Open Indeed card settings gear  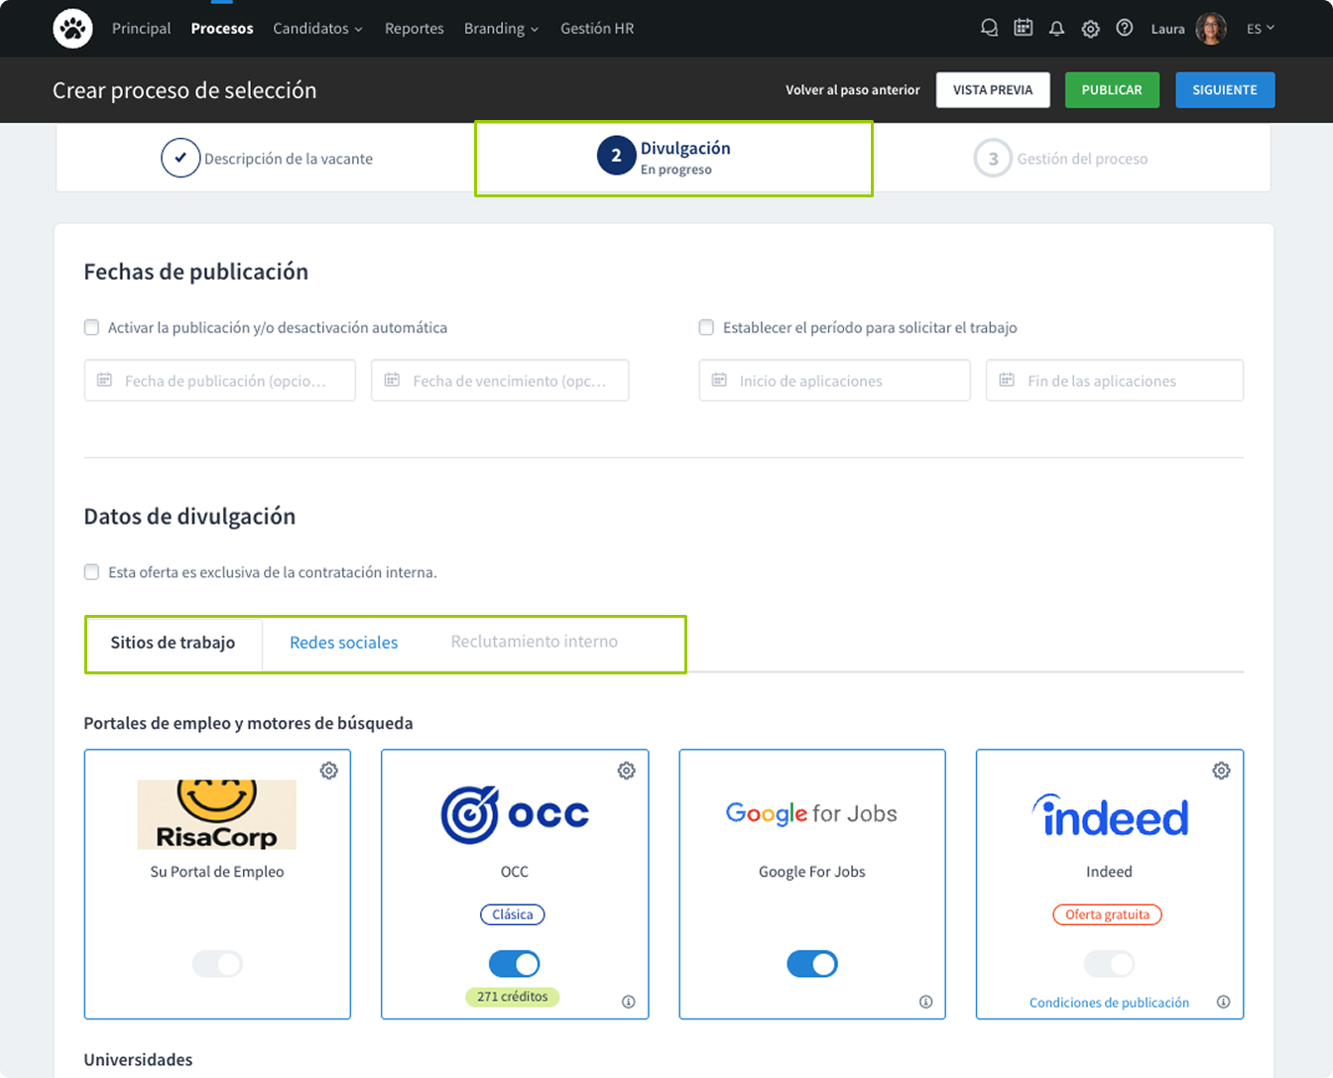tap(1221, 771)
